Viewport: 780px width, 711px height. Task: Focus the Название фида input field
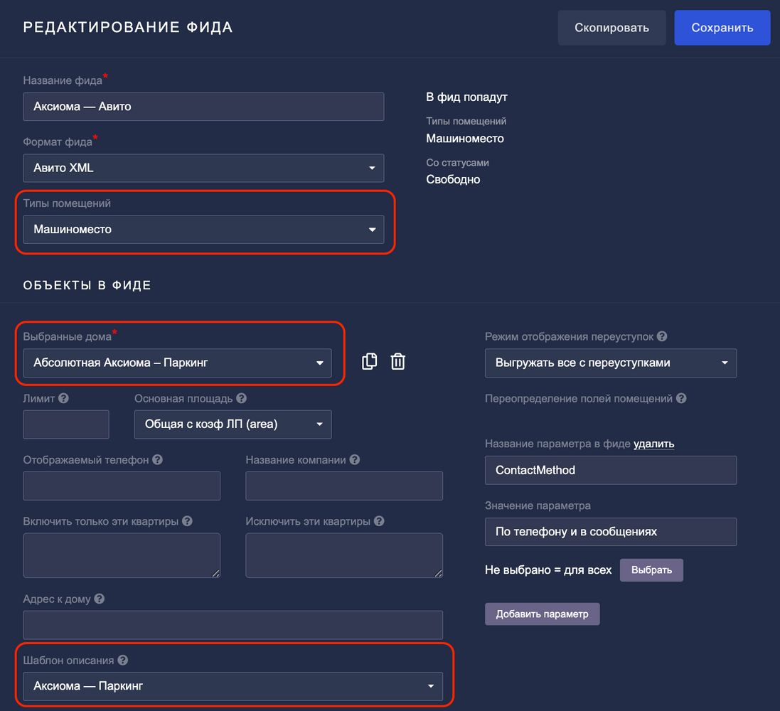click(203, 107)
